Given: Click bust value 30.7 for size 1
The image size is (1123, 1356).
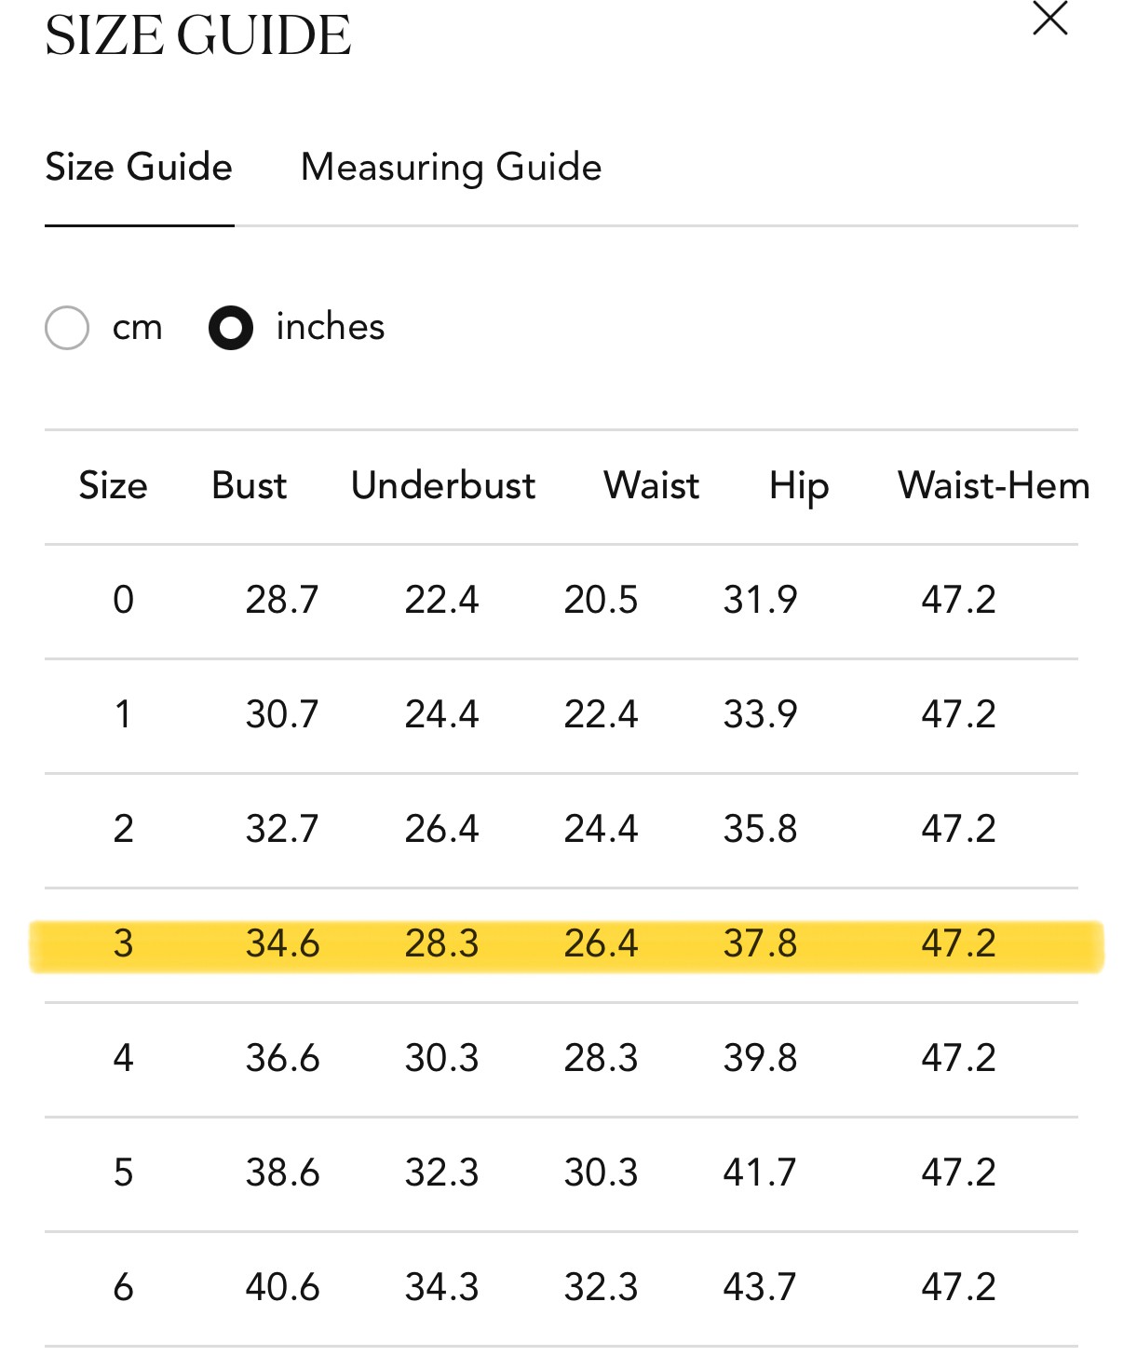Looking at the screenshot, I should click(x=282, y=714).
